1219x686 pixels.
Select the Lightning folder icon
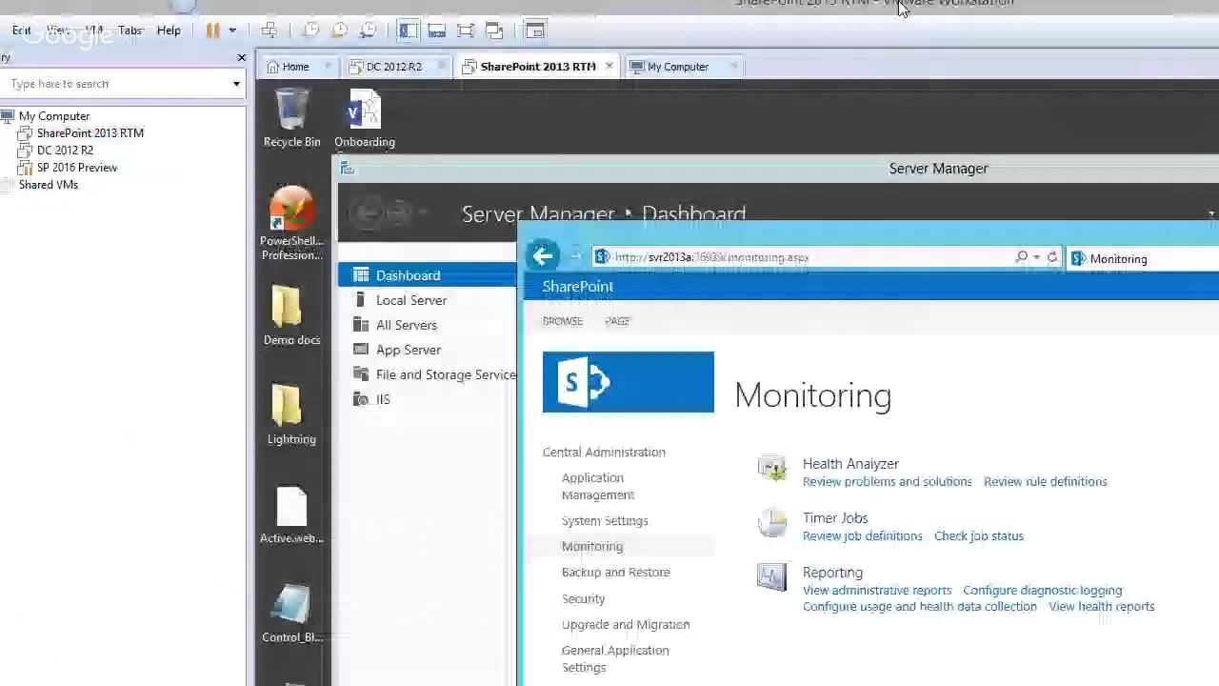coord(291,415)
